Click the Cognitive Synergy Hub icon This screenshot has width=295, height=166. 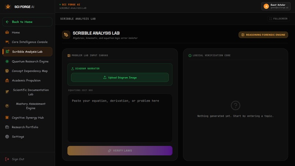(x=7, y=117)
